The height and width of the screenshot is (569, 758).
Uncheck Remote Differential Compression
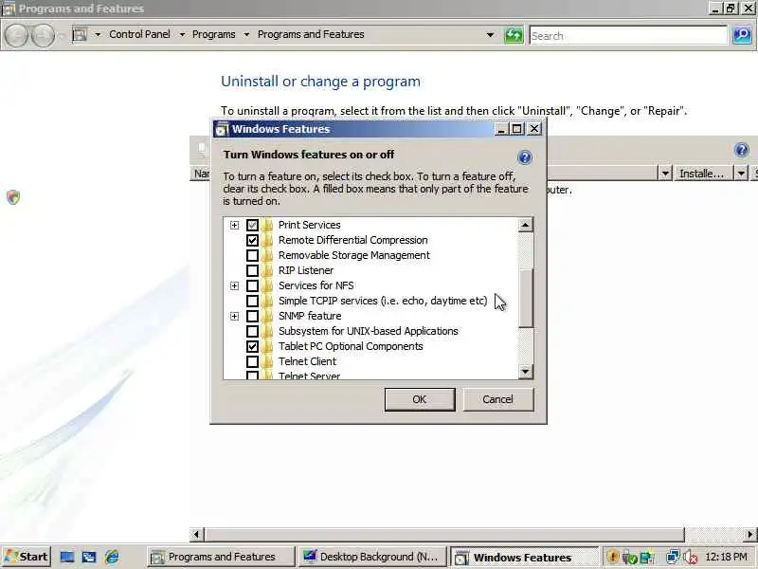252,240
